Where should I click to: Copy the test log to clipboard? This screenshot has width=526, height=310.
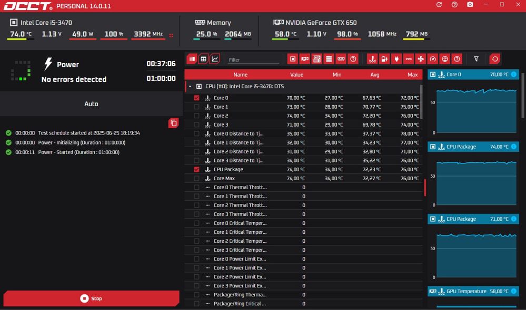tap(173, 123)
